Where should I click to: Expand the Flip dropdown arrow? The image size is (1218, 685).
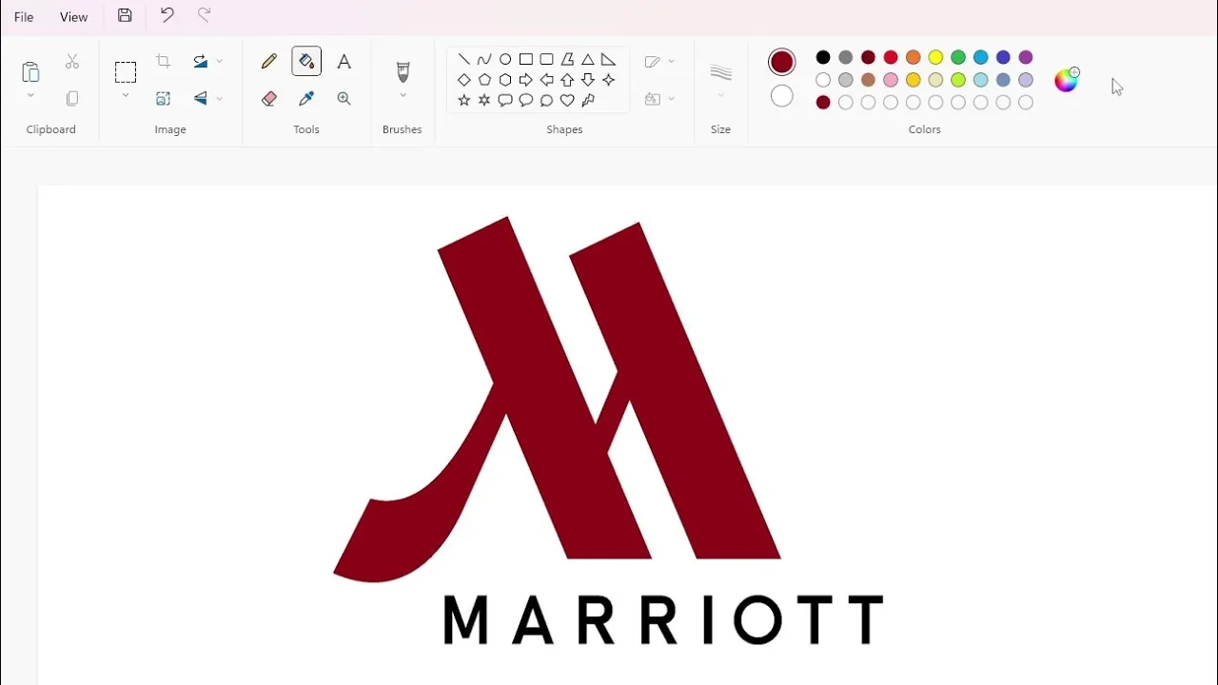point(220,98)
